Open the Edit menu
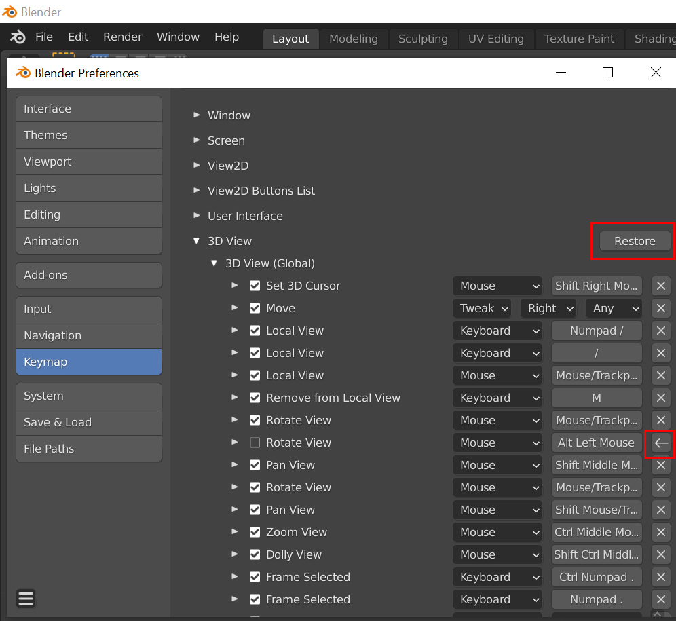This screenshot has width=676, height=621. [78, 37]
